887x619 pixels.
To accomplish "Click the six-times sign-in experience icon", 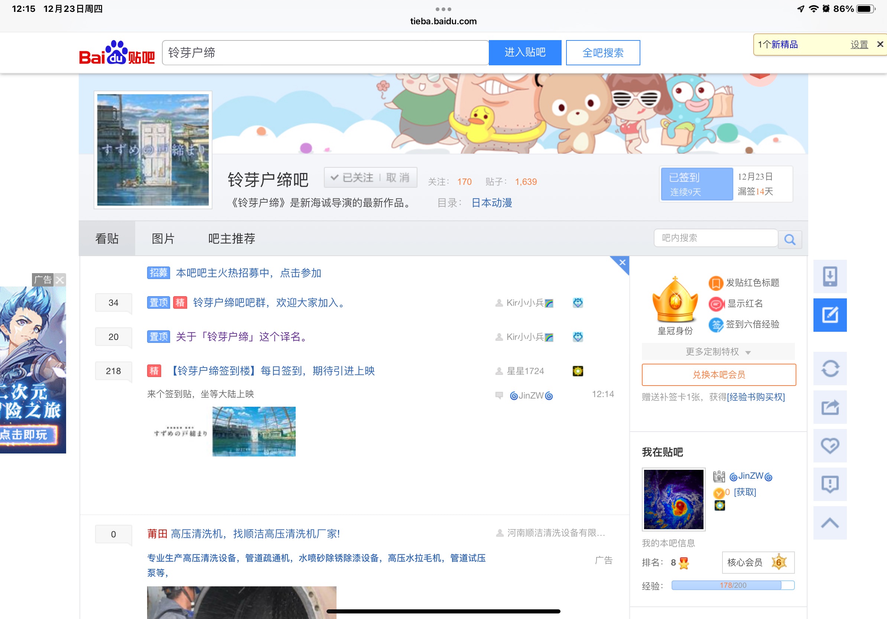I will 715,325.
